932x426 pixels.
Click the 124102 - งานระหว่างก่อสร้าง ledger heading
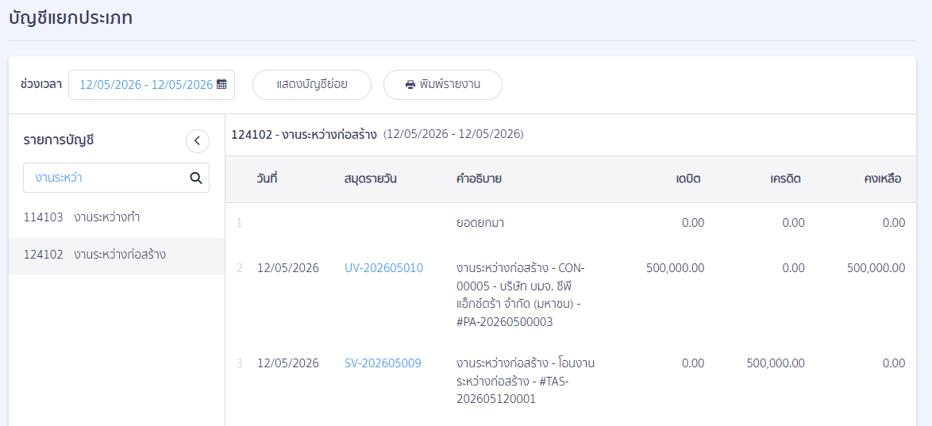[x=304, y=135]
